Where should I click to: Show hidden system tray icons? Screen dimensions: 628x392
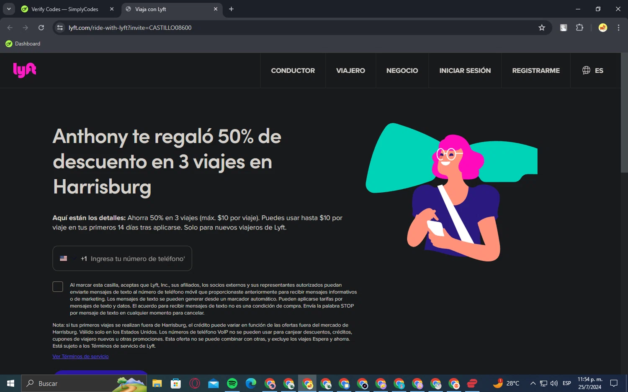[533, 383]
